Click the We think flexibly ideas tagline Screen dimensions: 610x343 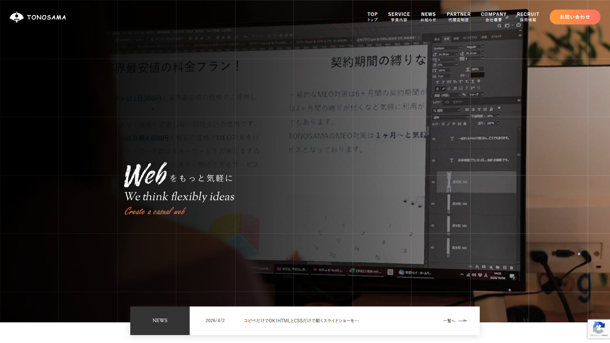(179, 197)
